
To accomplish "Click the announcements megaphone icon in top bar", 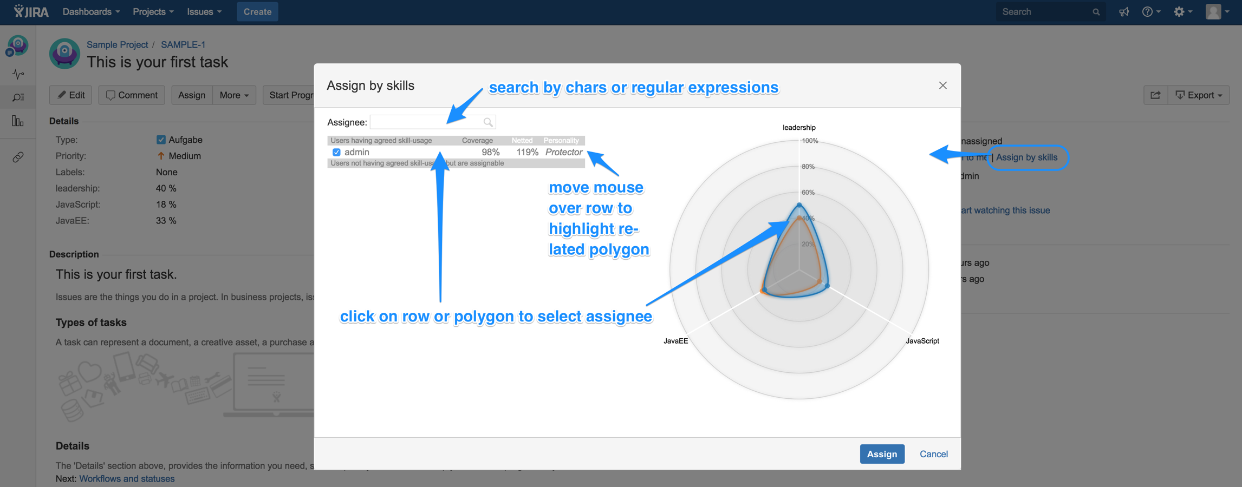I will (1124, 11).
